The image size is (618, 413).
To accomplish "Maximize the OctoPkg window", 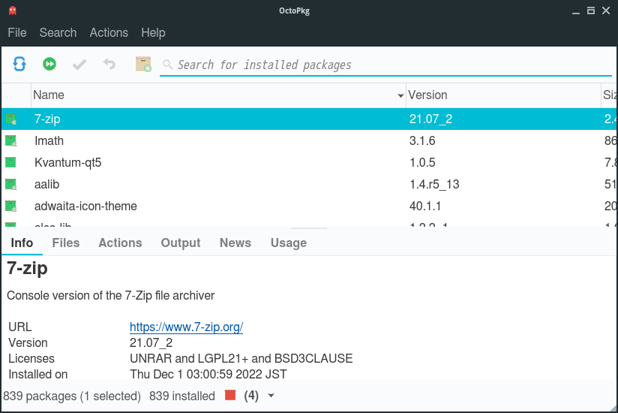I will pyautogui.click(x=591, y=11).
